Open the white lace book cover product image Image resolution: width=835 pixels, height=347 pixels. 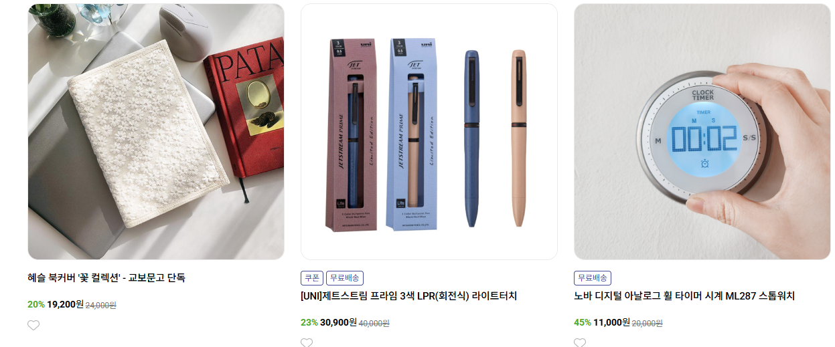tap(156, 132)
